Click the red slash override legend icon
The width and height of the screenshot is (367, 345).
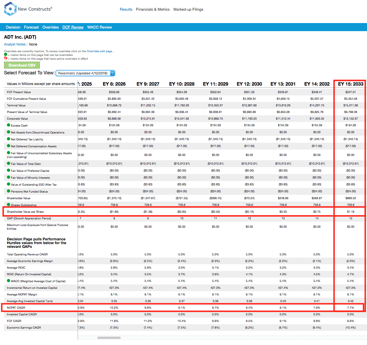click(5, 58)
